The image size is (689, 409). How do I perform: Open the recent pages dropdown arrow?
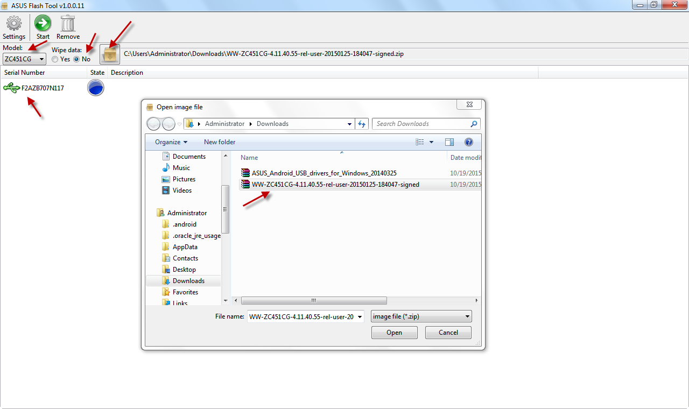tap(179, 124)
